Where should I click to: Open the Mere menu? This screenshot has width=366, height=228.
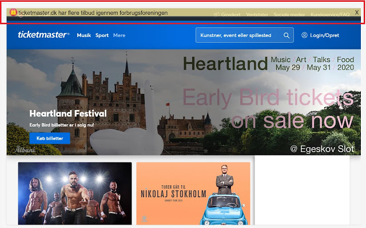point(120,35)
